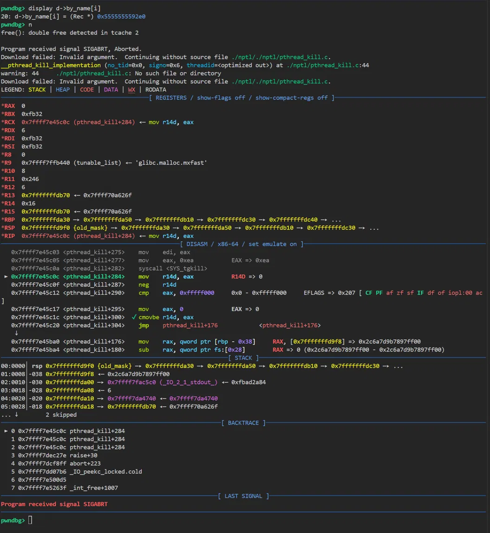Click the yellow STACK legend label
The height and width of the screenshot is (533, 490).
(37, 90)
